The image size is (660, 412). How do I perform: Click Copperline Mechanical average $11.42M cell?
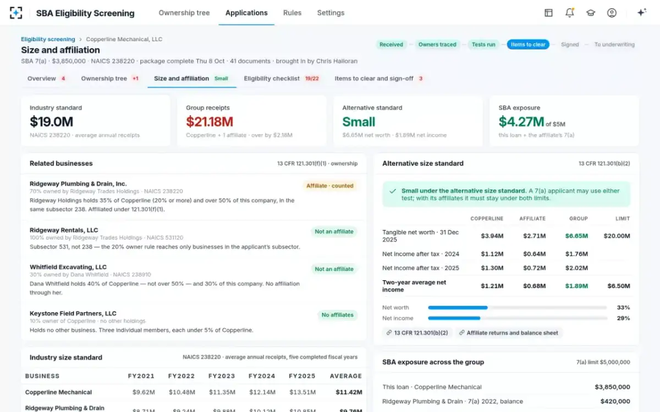[x=349, y=392]
